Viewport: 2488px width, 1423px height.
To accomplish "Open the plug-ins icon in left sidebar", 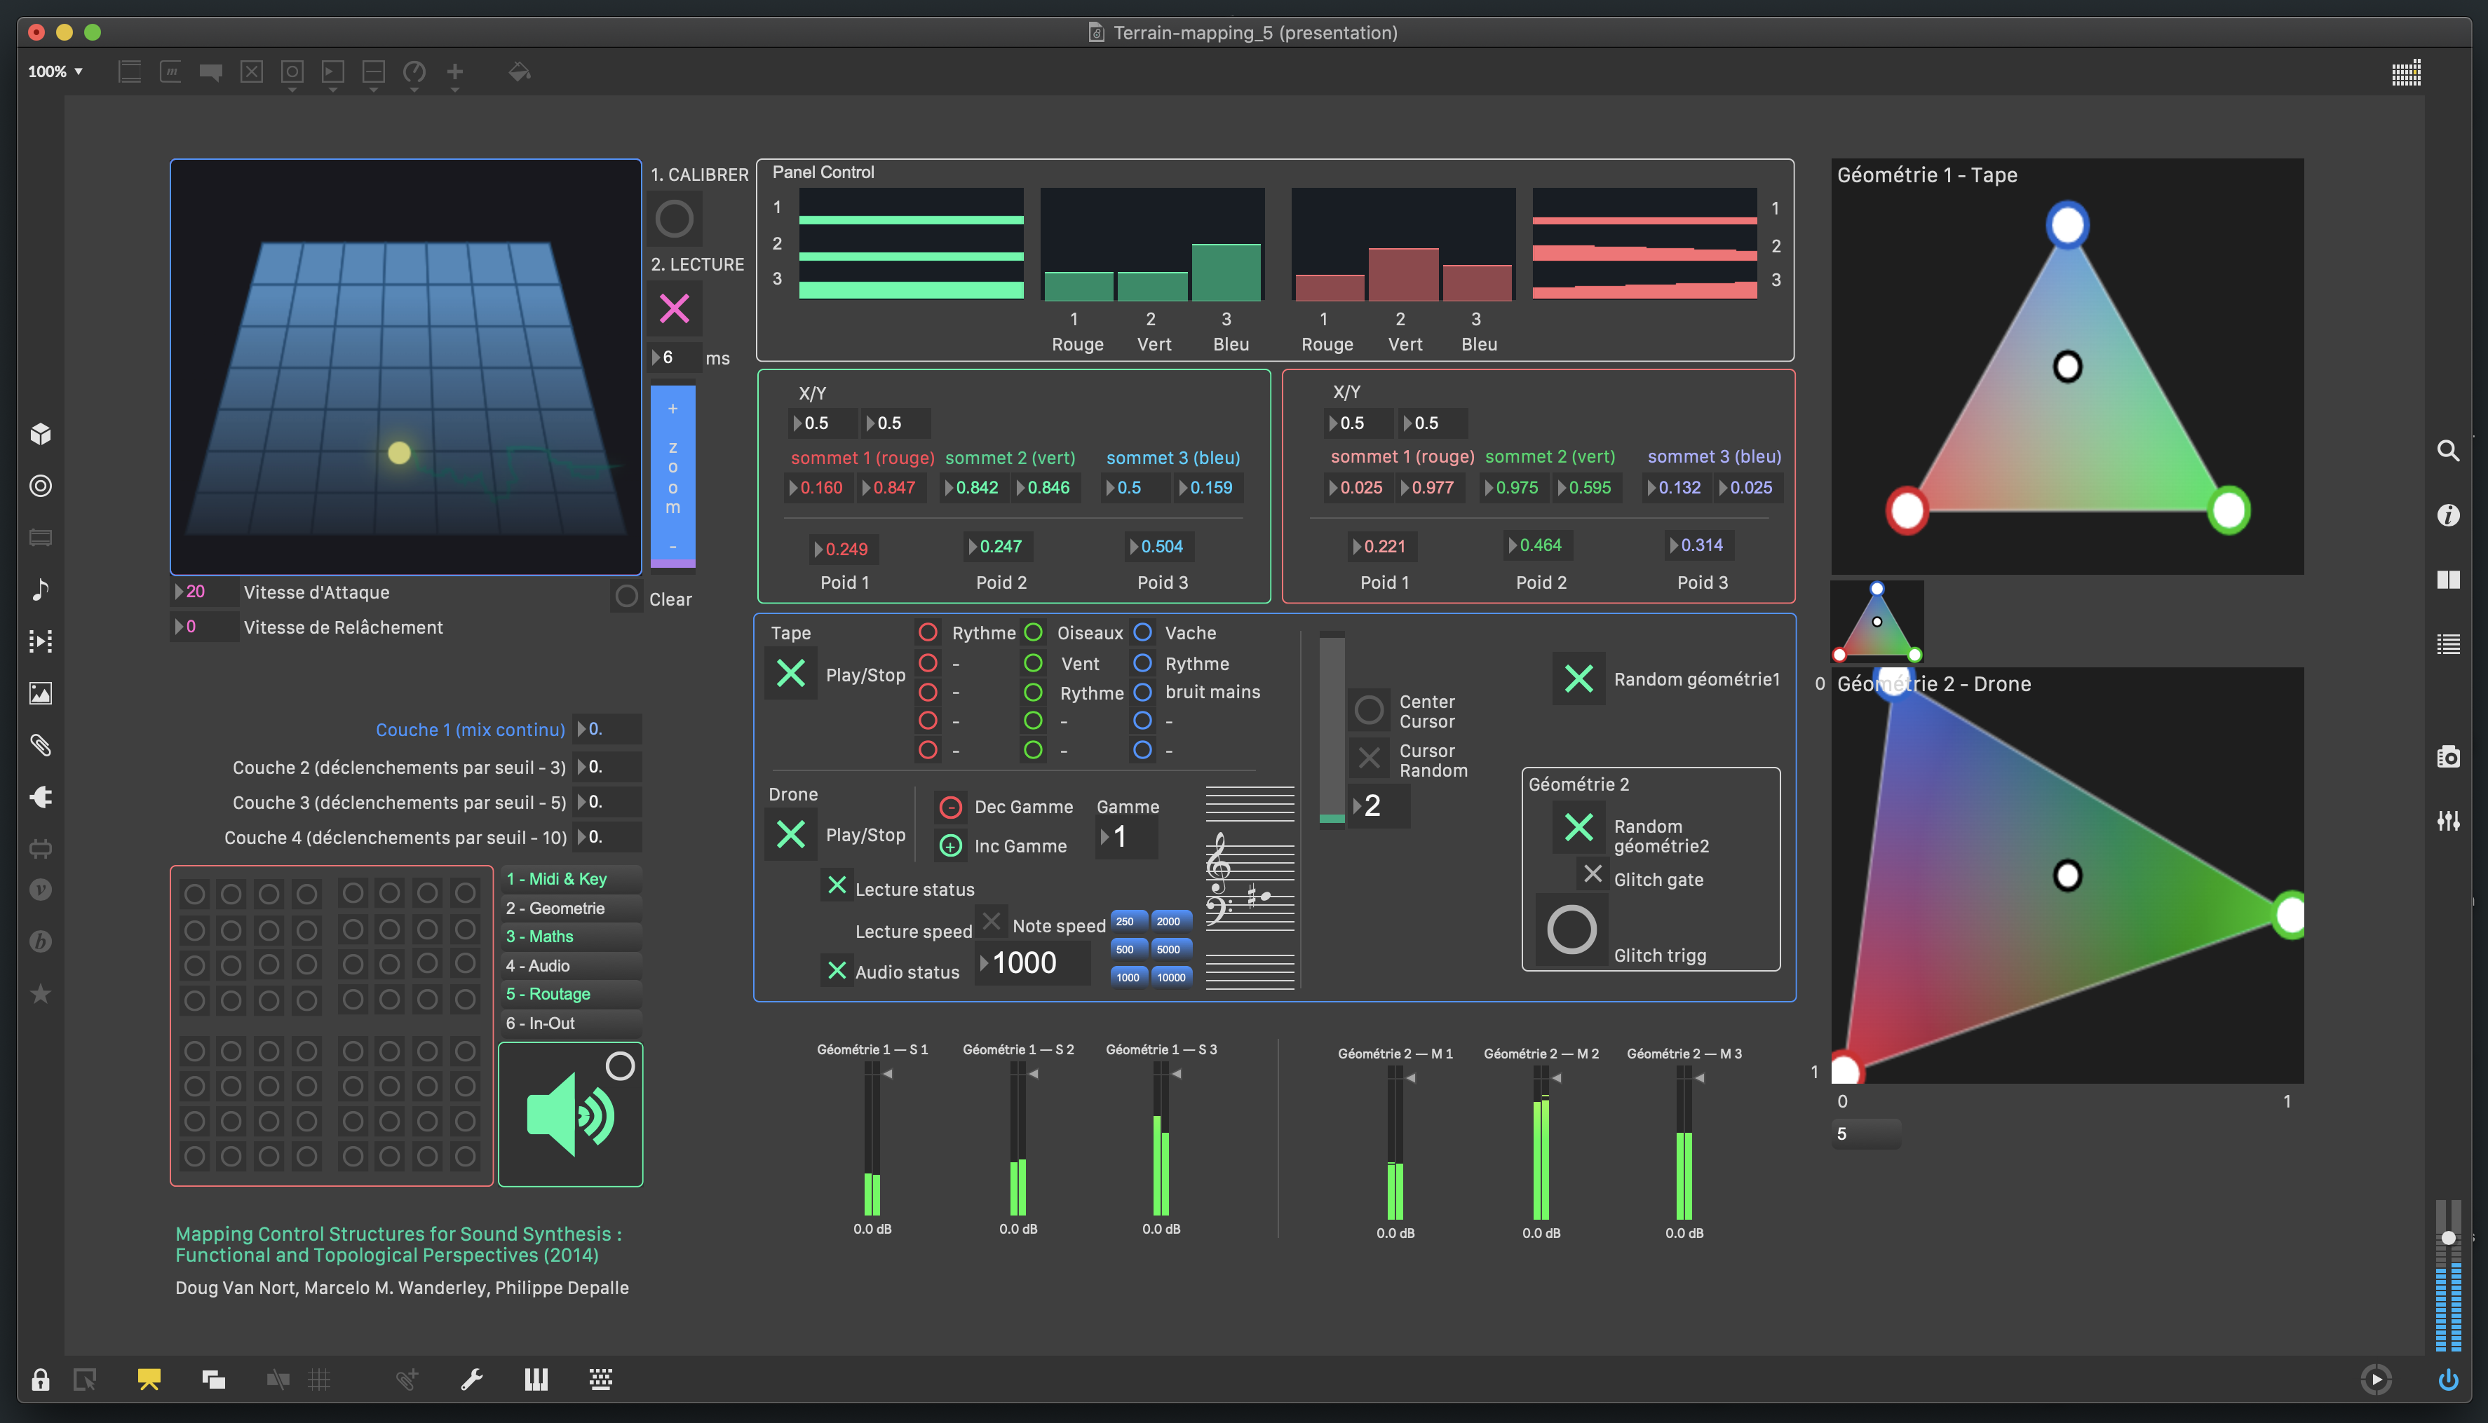I will [40, 796].
